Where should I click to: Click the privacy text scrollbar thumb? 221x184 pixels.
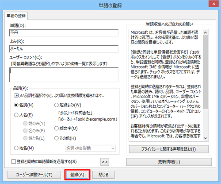206,72
